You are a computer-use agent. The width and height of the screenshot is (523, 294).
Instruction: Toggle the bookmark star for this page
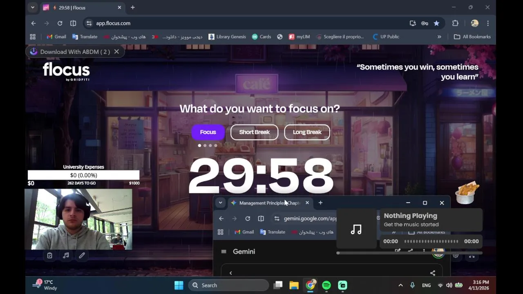tap(436, 23)
